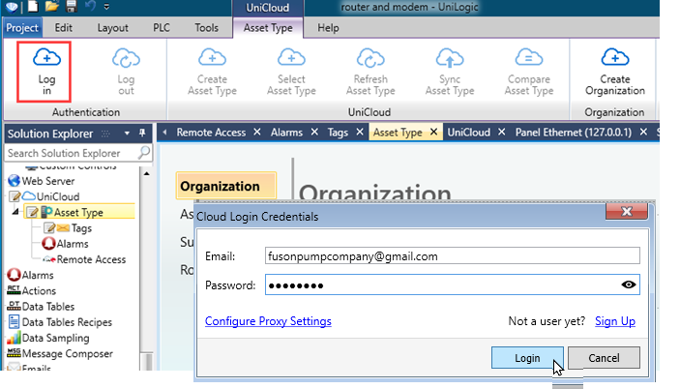Collapse the Asset Type tree node

tap(15, 212)
